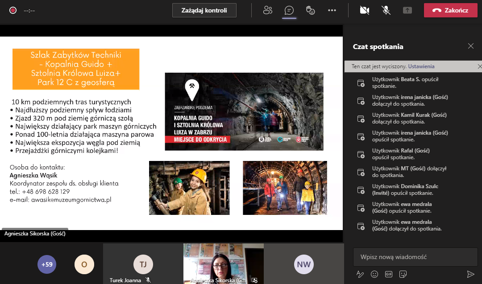End the call with Zakończ

click(450, 10)
